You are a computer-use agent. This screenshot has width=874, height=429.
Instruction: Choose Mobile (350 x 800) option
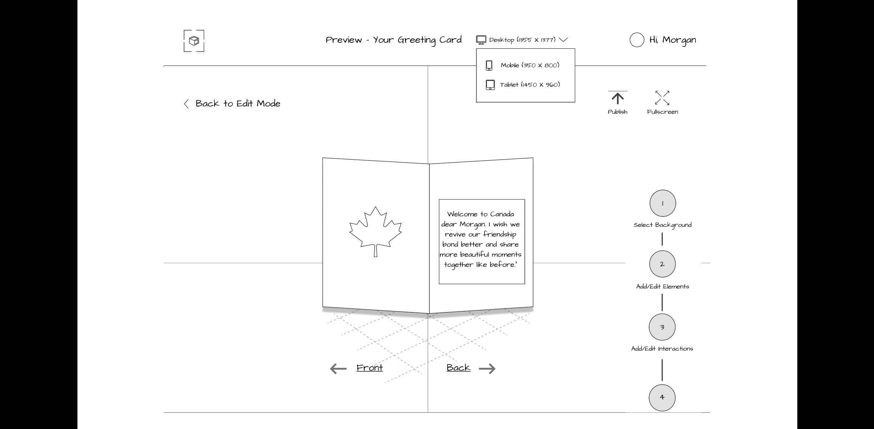click(530, 65)
